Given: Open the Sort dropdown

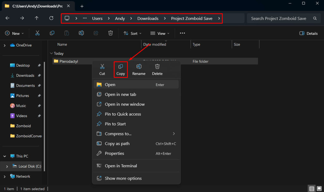Looking at the screenshot, I should point(133,33).
